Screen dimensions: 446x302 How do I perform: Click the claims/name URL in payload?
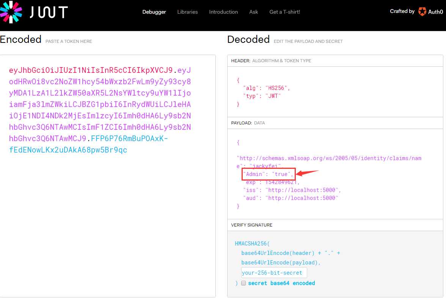[329, 162]
